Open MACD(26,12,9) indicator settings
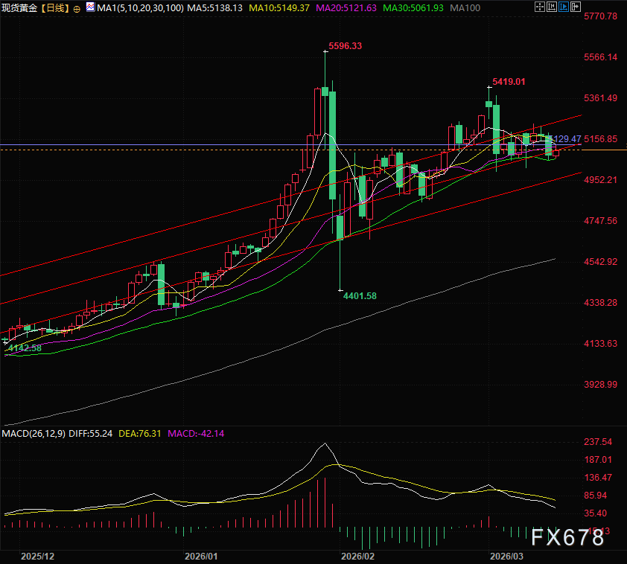The width and height of the screenshot is (627, 564). coord(34,433)
